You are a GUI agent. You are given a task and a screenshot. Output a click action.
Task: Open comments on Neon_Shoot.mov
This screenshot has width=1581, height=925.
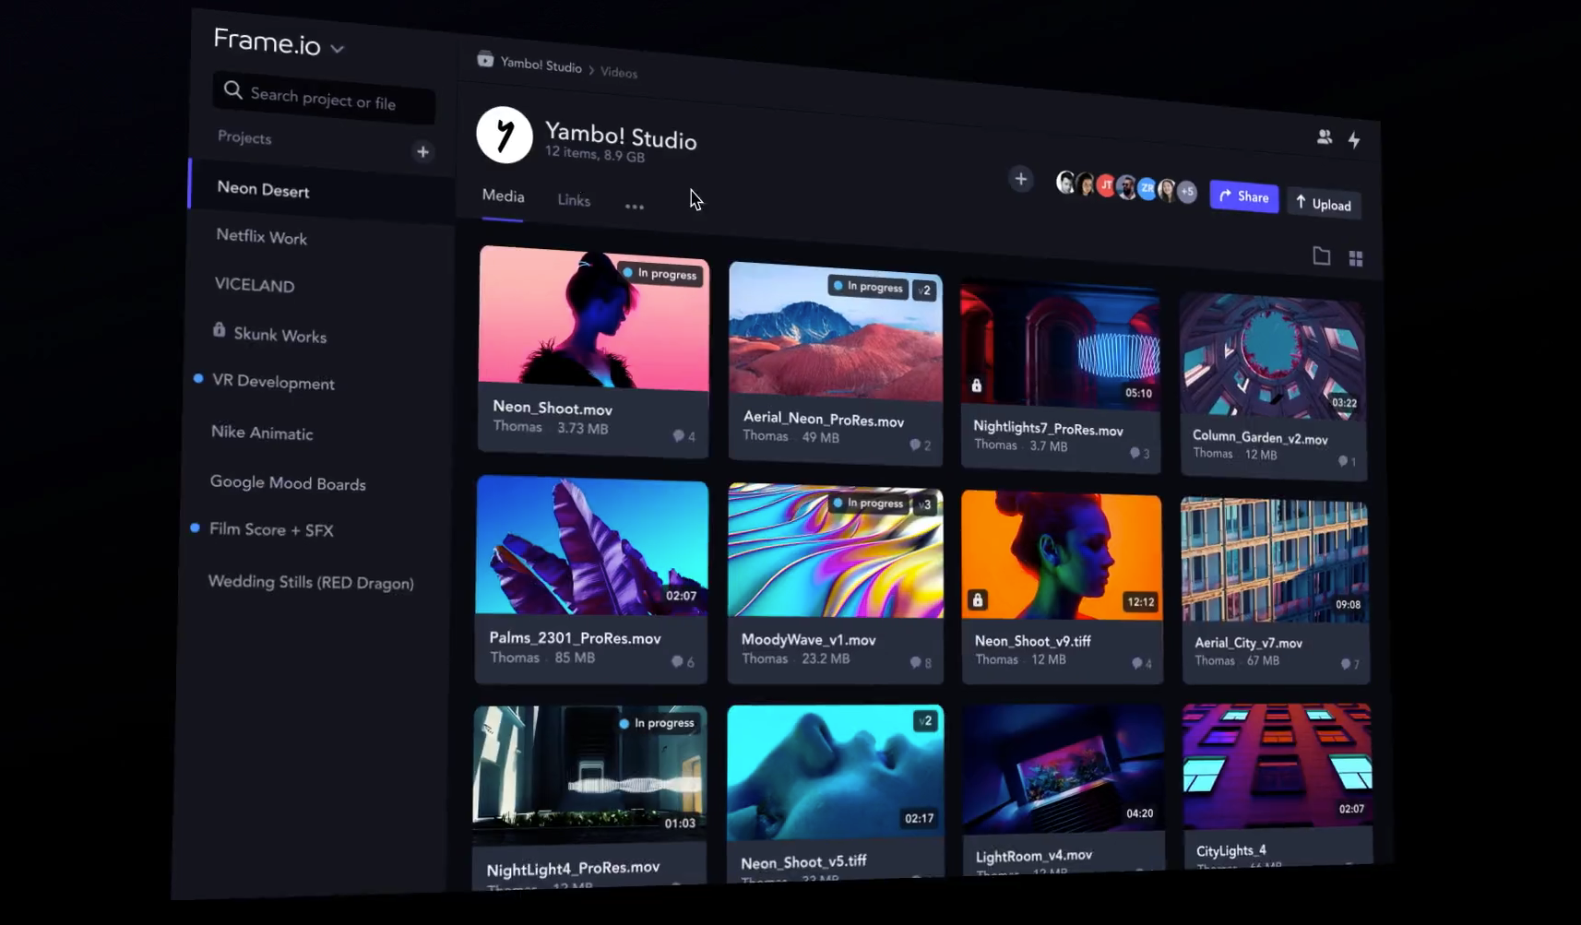pos(684,436)
